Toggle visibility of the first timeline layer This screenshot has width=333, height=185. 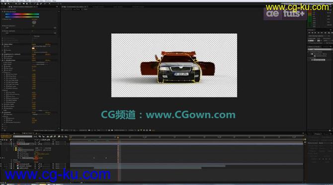click(1, 142)
